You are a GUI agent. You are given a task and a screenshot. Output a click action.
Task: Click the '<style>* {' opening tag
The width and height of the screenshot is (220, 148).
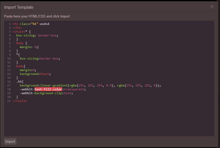tap(22, 32)
